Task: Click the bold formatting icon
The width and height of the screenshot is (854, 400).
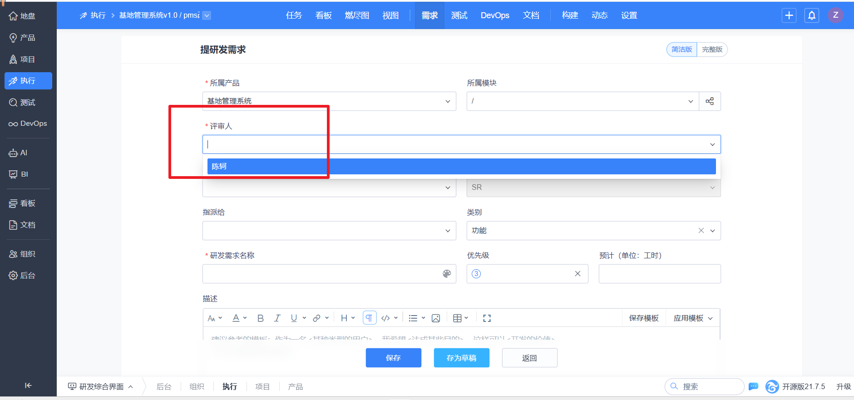Action: tap(260, 318)
